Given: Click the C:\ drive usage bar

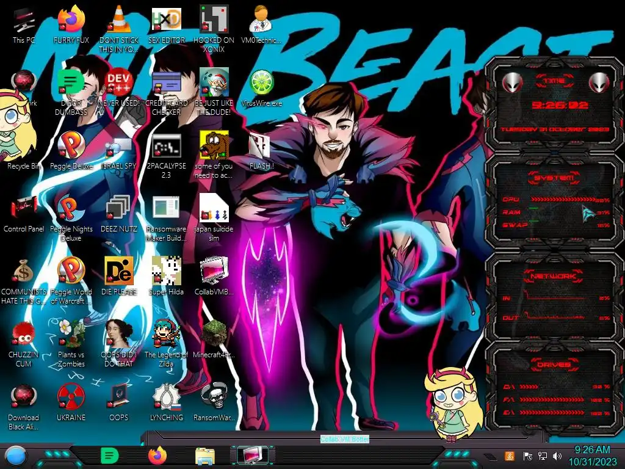Looking at the screenshot, I should (529, 387).
